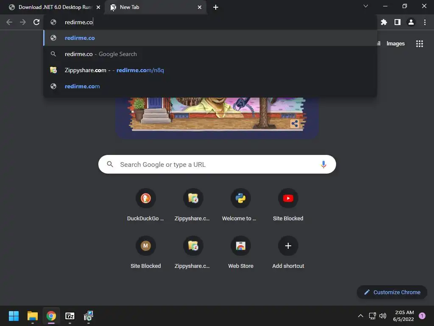Open first Zippyshare shortcut in top row

193,205
